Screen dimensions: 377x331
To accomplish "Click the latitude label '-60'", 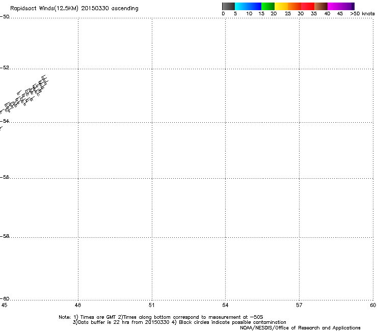I will 5,298.
